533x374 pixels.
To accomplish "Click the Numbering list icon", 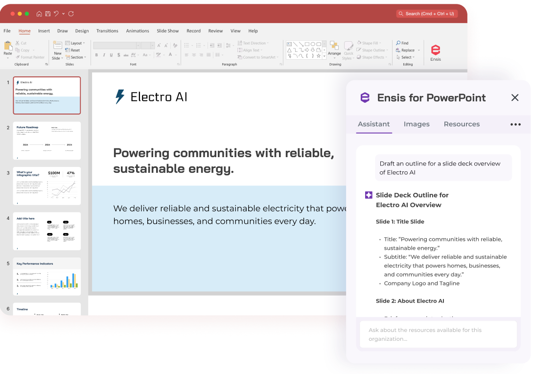I will [199, 46].
